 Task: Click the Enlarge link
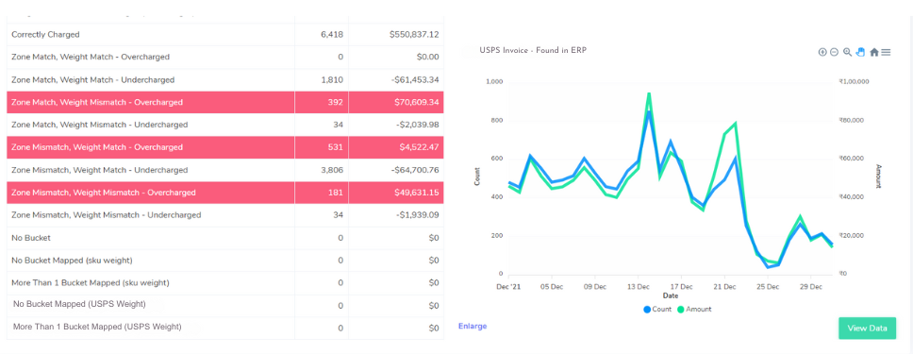(473, 326)
